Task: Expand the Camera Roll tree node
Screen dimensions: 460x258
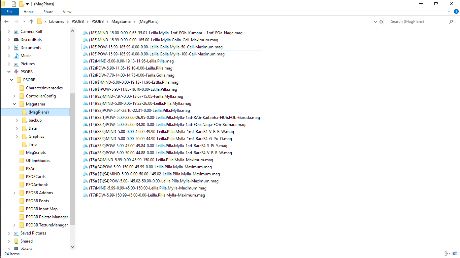Action: pyautogui.click(x=9, y=32)
